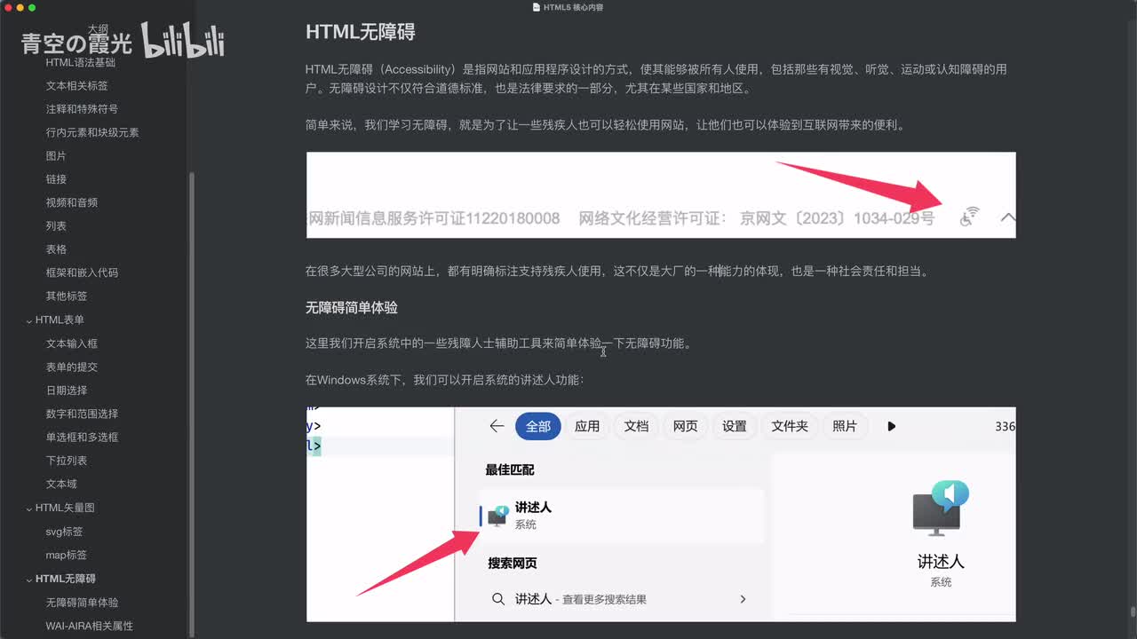Click the 讲述人 best-match result icon

498,516
